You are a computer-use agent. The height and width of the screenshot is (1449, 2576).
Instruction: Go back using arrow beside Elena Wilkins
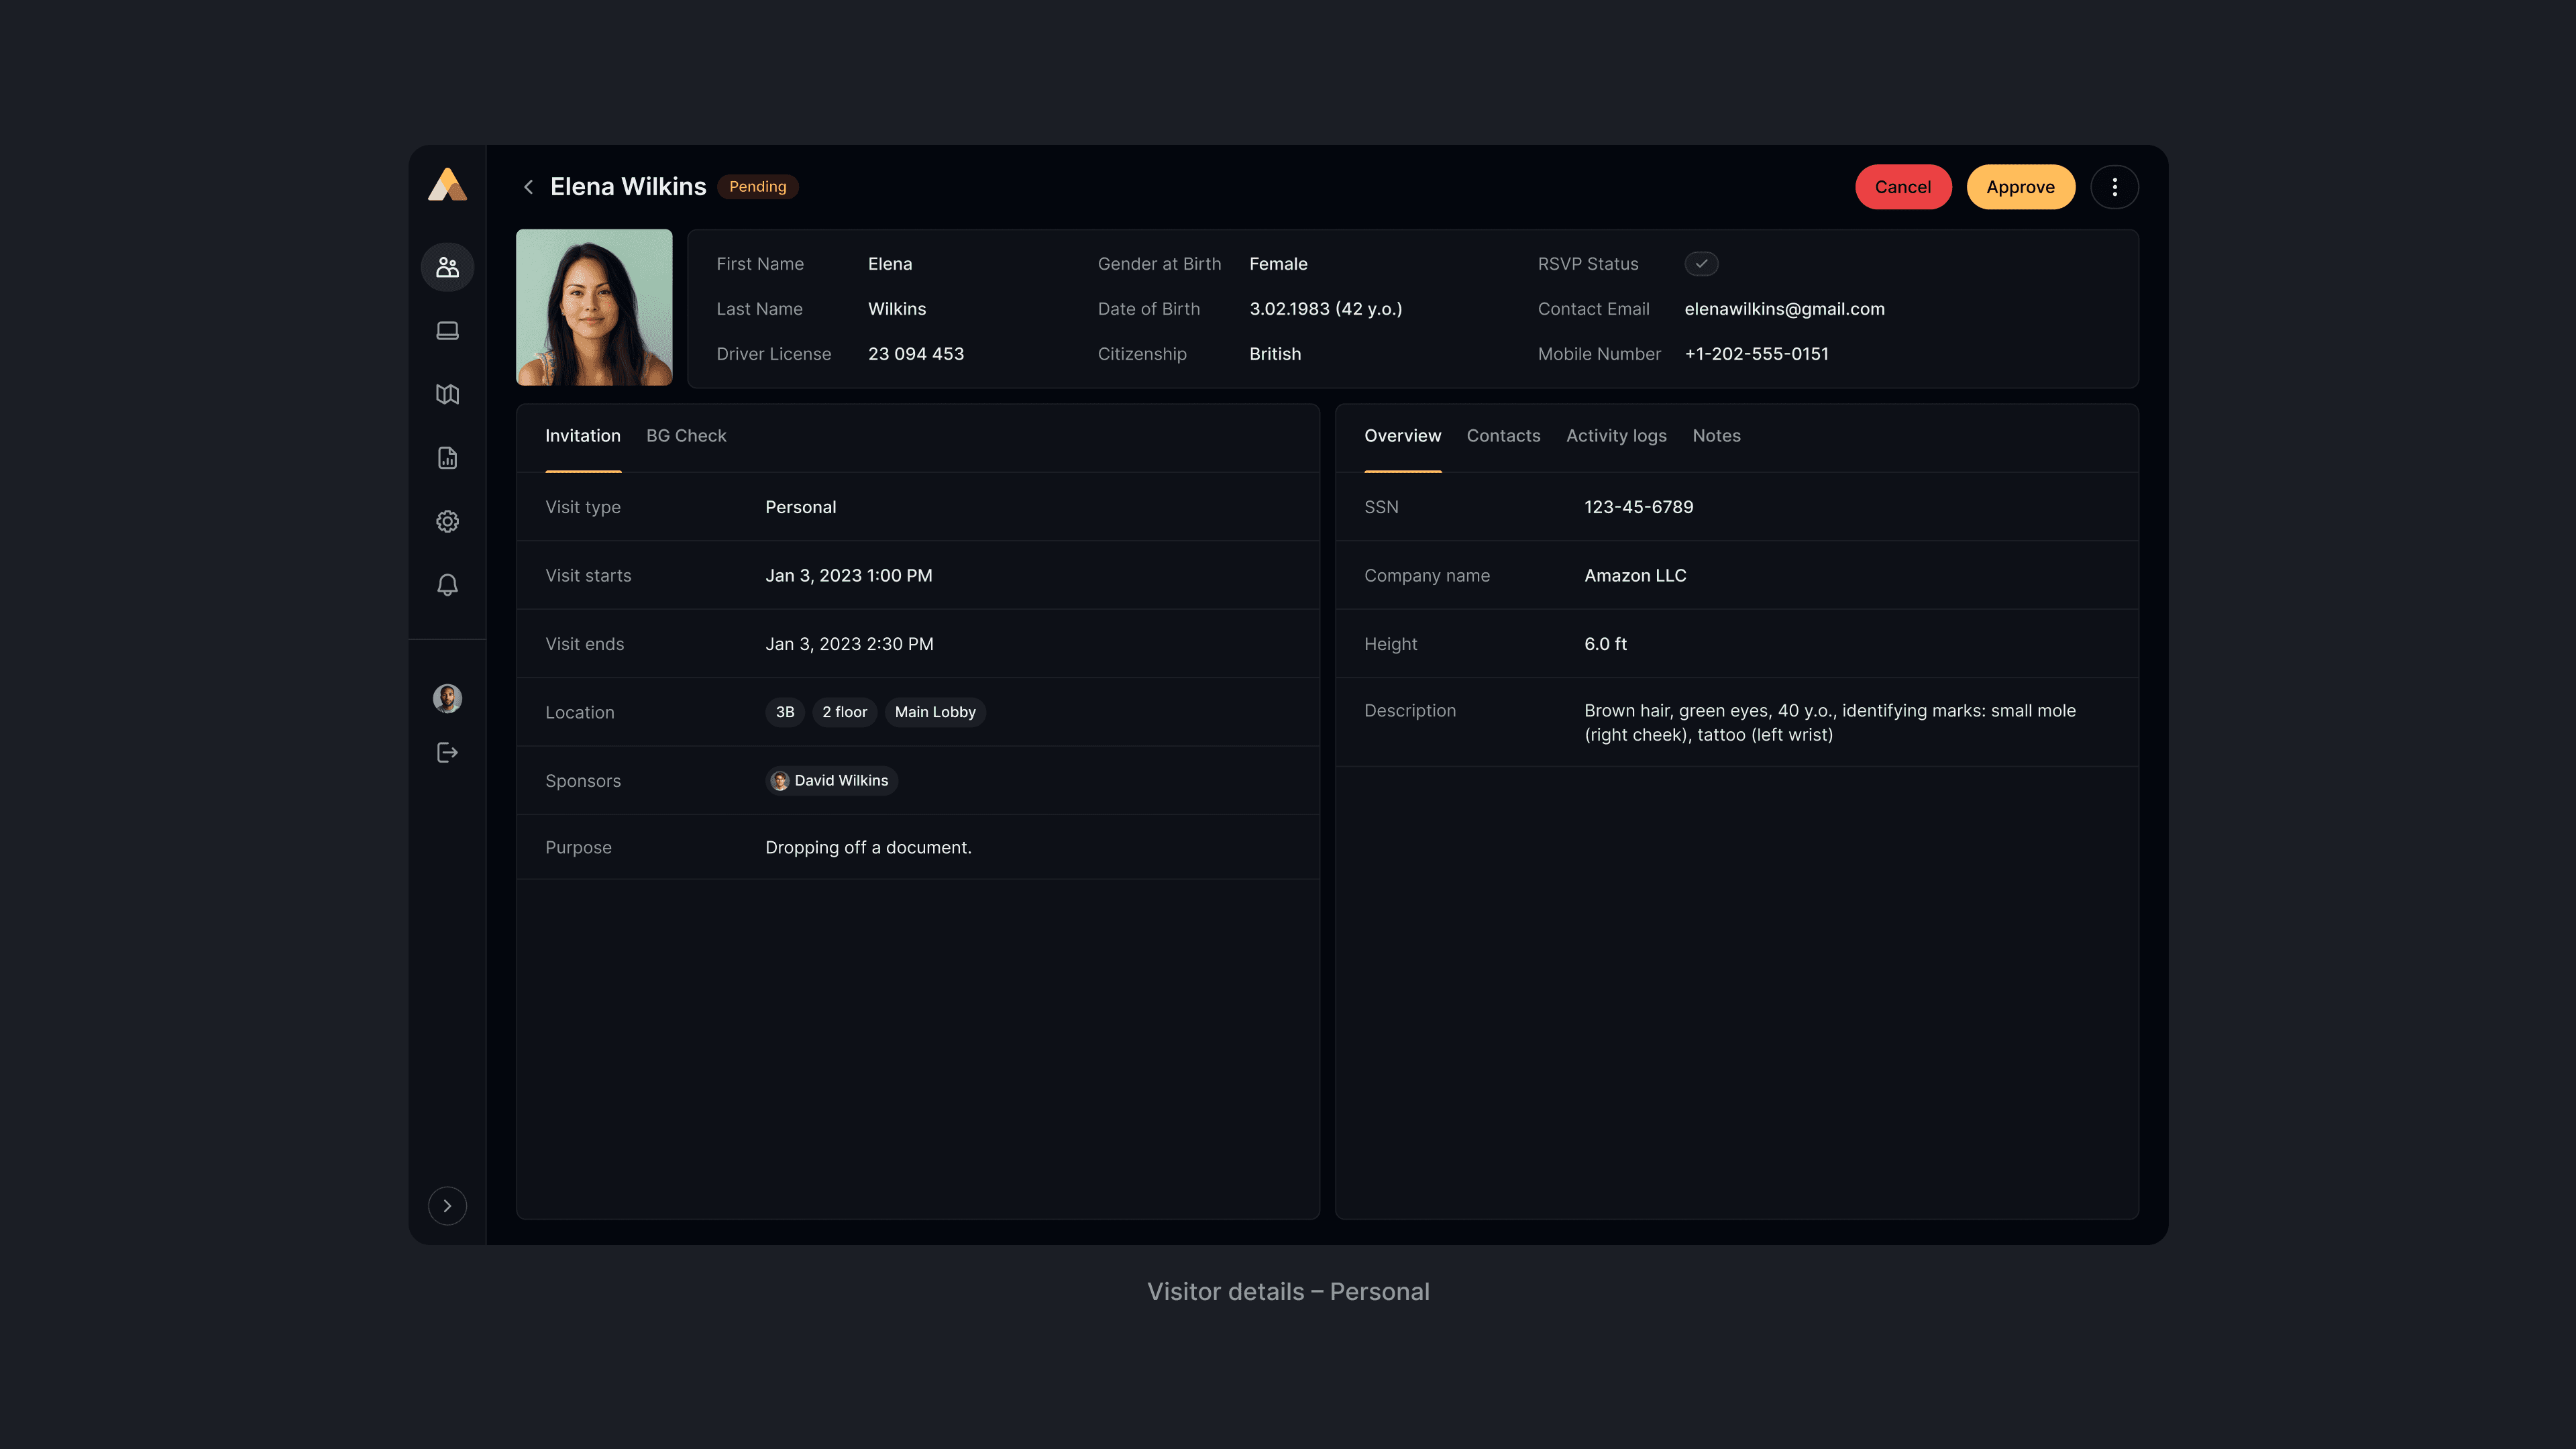click(x=528, y=187)
